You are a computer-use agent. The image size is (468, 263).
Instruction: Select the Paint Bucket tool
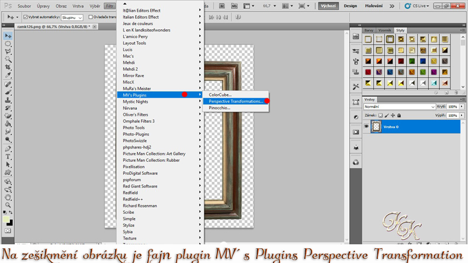(8, 123)
